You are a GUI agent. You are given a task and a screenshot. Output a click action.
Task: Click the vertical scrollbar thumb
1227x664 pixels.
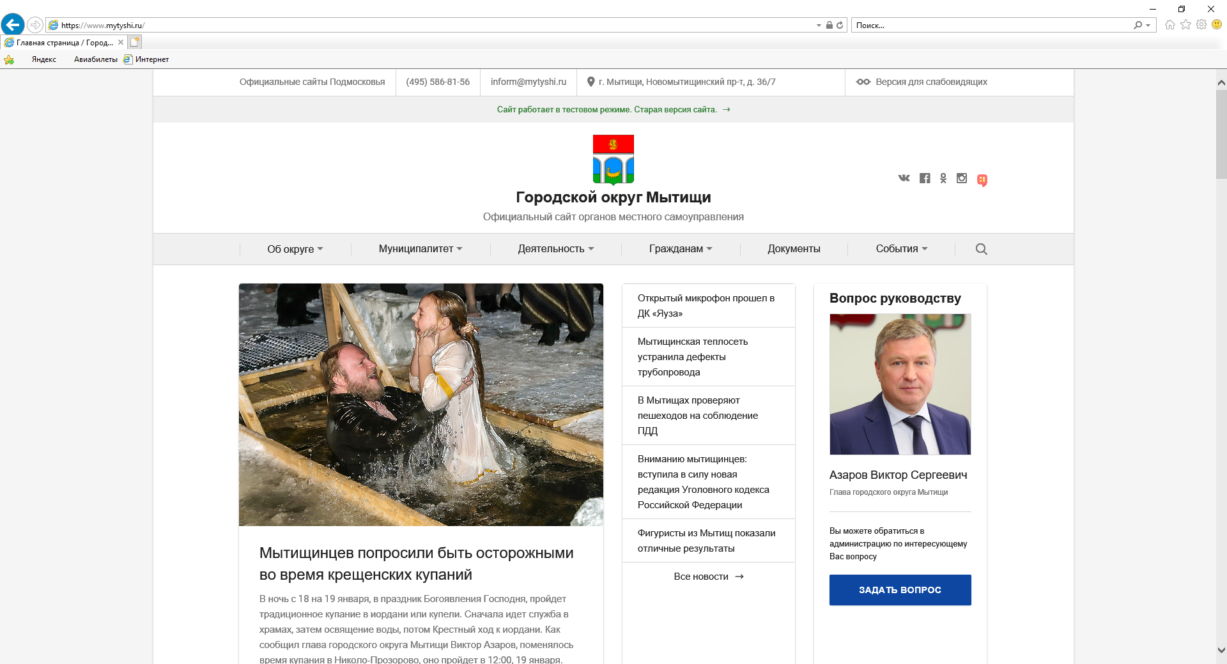(x=1221, y=134)
